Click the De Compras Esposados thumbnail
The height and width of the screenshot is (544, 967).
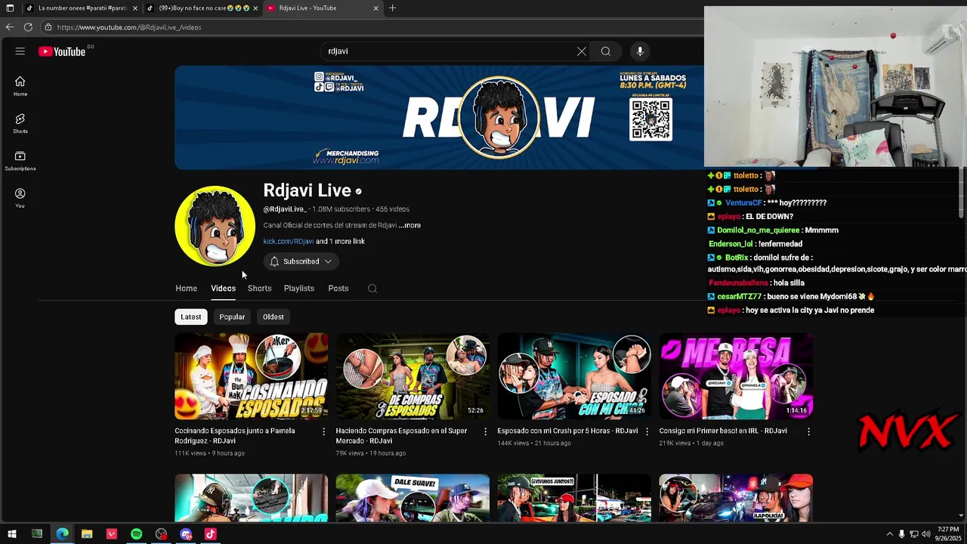[412, 376]
